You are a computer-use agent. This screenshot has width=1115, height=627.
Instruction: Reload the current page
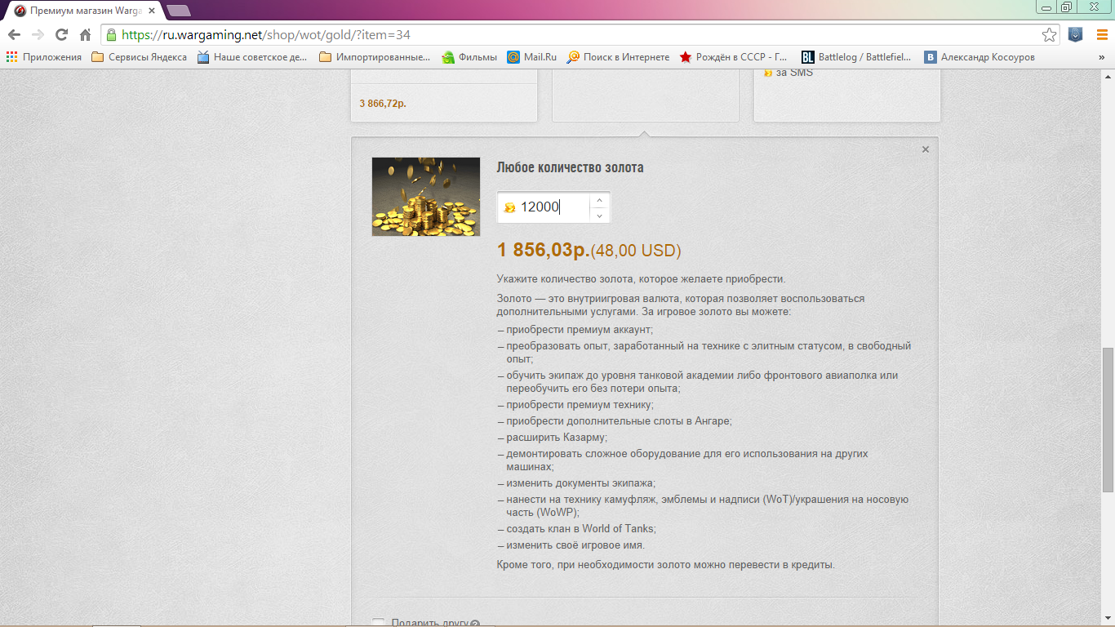tap(61, 34)
